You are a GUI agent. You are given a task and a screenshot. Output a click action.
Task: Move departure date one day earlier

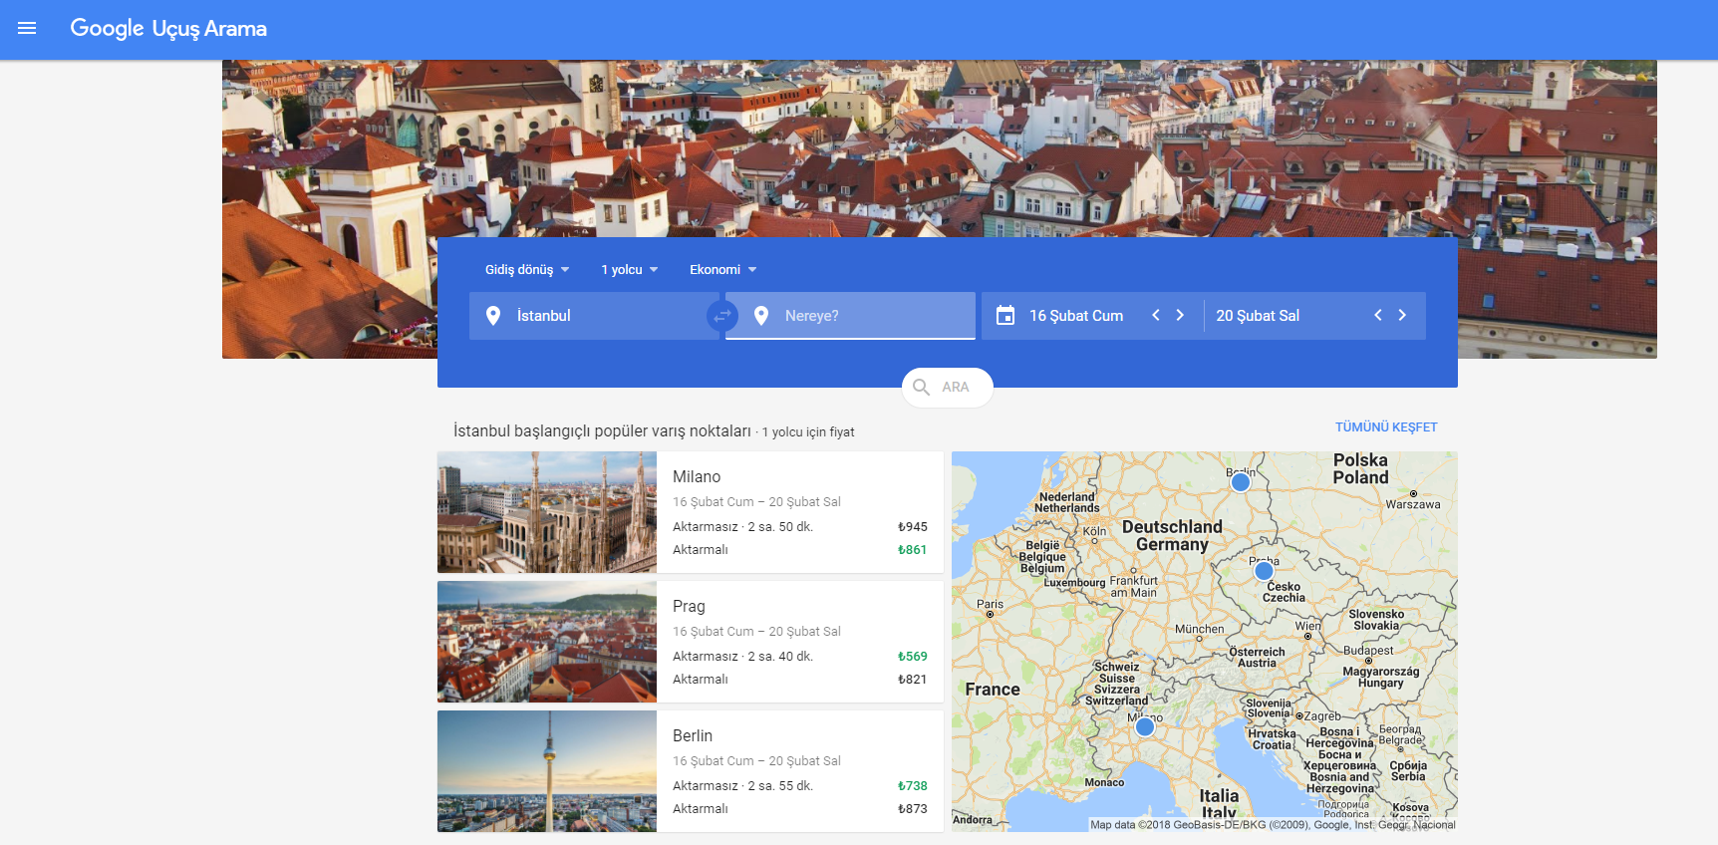click(1156, 315)
